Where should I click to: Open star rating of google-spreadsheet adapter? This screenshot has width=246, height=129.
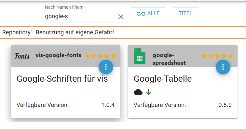pos(217,56)
